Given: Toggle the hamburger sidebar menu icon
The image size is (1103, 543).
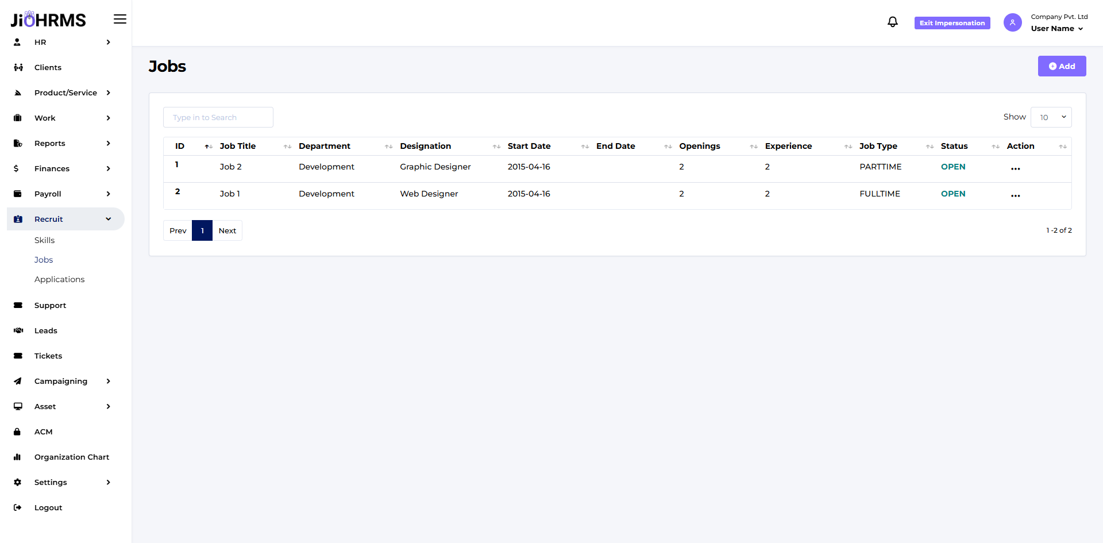Looking at the screenshot, I should (119, 20).
